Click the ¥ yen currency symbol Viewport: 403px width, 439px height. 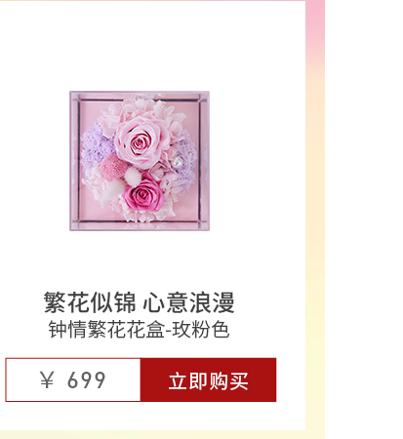47,379
